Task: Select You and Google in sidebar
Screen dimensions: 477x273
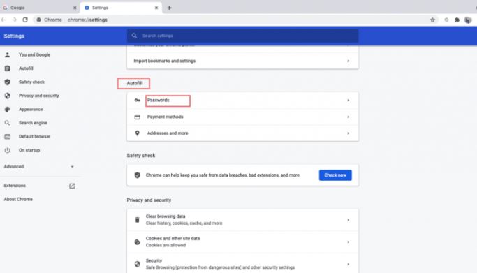Action: 34,54
